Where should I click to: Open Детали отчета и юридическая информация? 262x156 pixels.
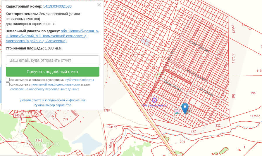[52, 100]
